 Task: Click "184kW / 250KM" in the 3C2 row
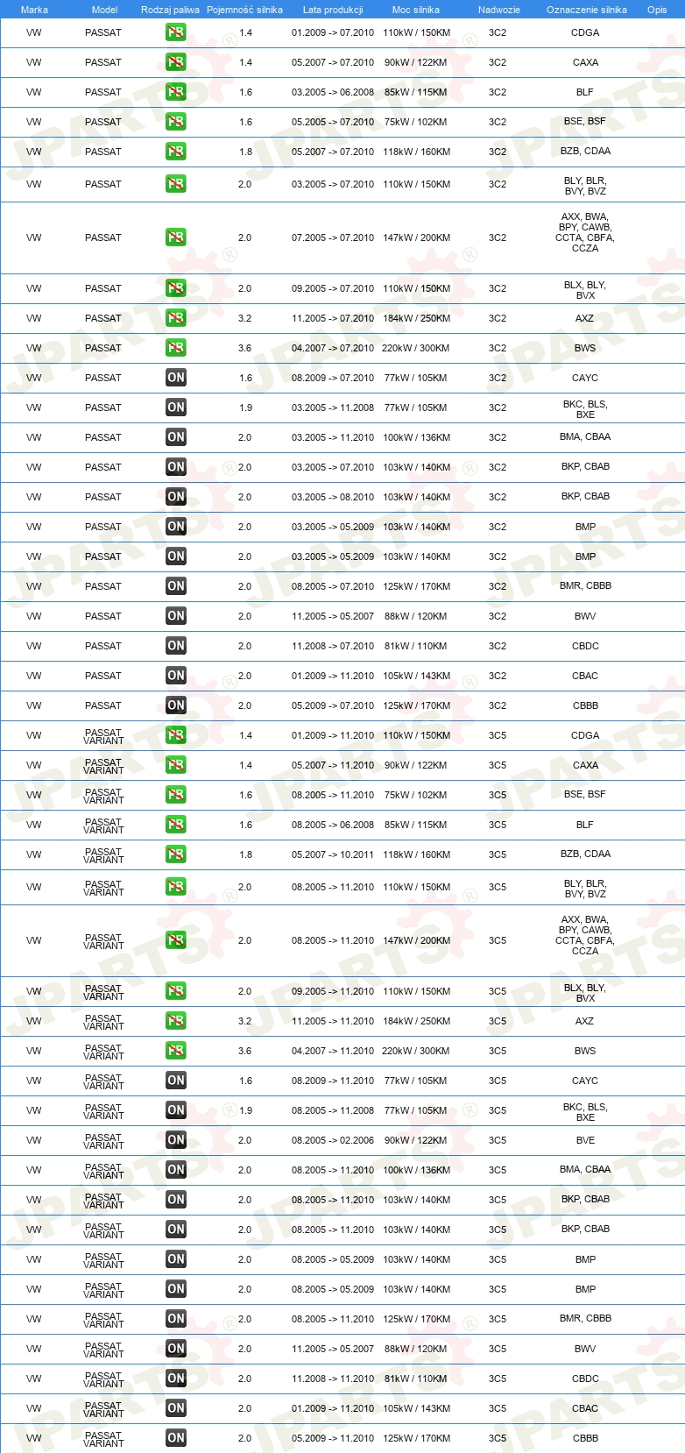point(417,318)
